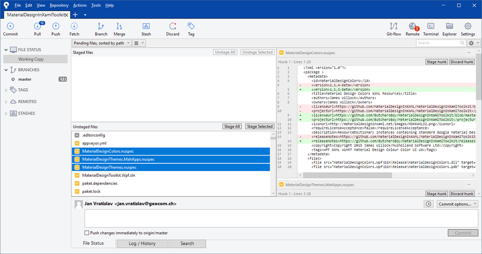Click the Stage Selected button

[x=260, y=127]
